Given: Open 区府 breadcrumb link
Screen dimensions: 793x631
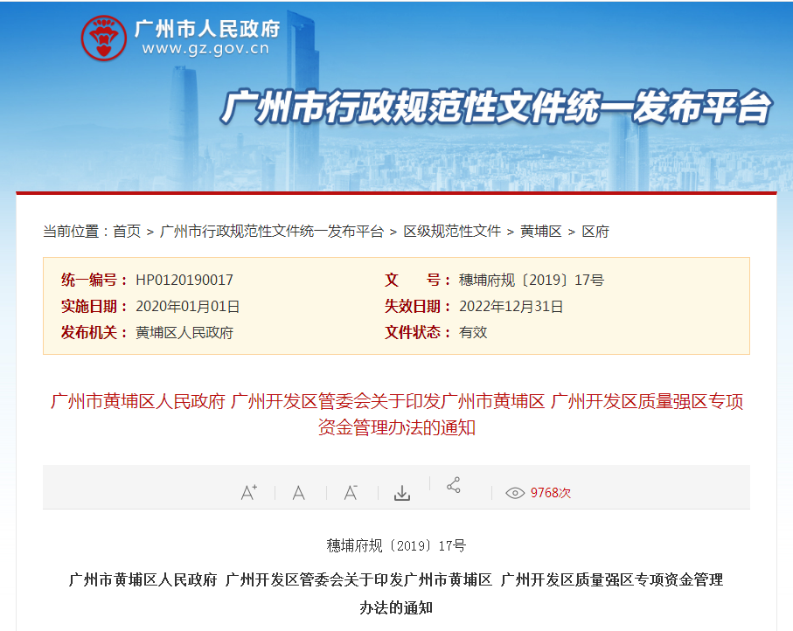Looking at the screenshot, I should pos(595,232).
